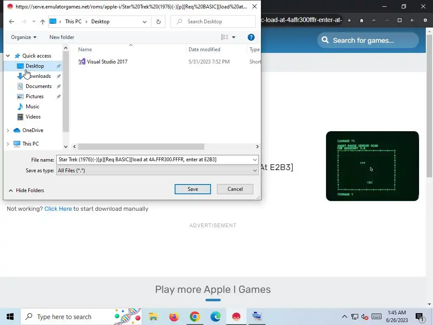Open a new browser tab with plus
433x325 pixels.
374,20
